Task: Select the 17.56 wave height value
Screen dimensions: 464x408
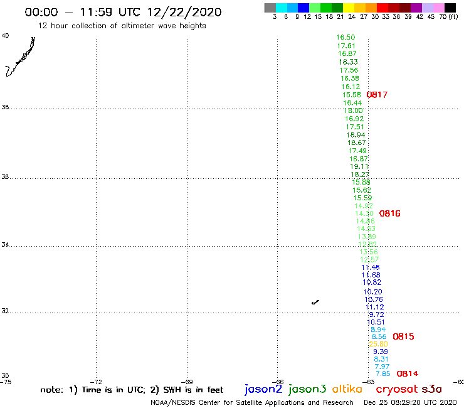Action: (x=349, y=70)
